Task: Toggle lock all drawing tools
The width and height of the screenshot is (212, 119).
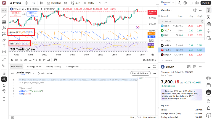Action: pyautogui.click(x=4, y=85)
